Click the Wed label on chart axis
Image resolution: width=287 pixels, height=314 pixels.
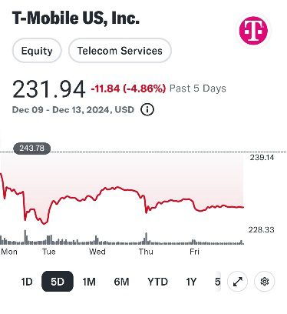97,252
